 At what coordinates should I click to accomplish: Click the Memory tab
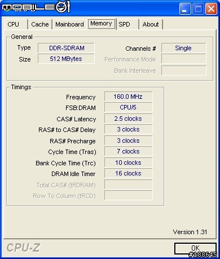click(102, 24)
